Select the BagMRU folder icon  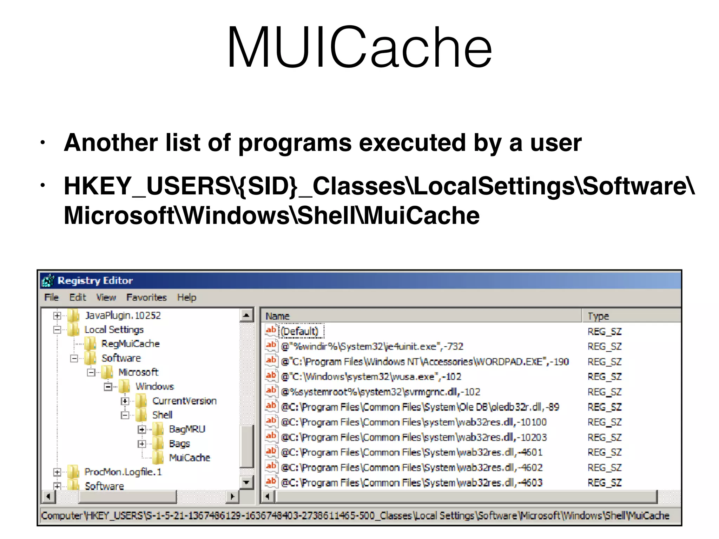pos(158,429)
